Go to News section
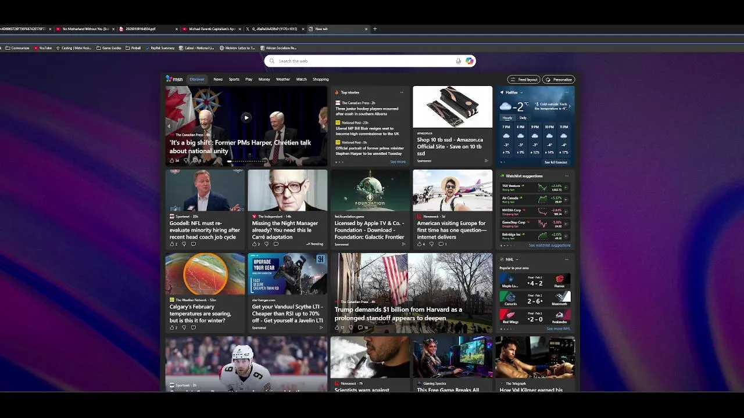Viewport: 744px width, 418px height. [218, 79]
